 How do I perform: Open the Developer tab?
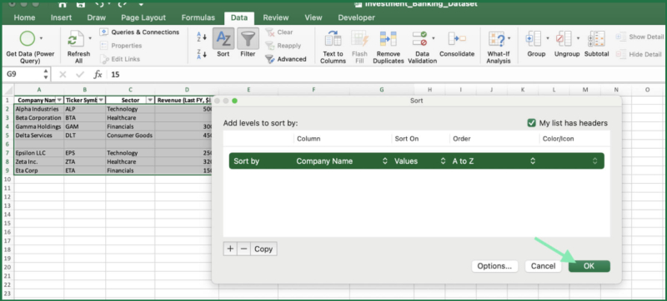coord(357,17)
